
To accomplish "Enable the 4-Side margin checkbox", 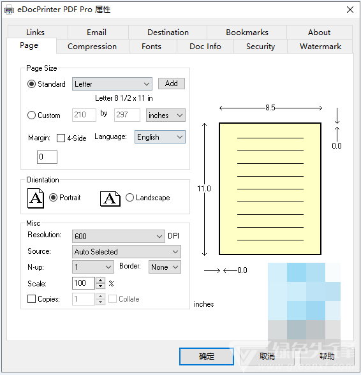I will point(61,138).
